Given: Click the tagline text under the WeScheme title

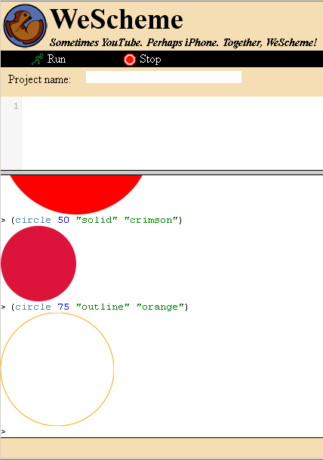Looking at the screenshot, I should pos(183,42).
